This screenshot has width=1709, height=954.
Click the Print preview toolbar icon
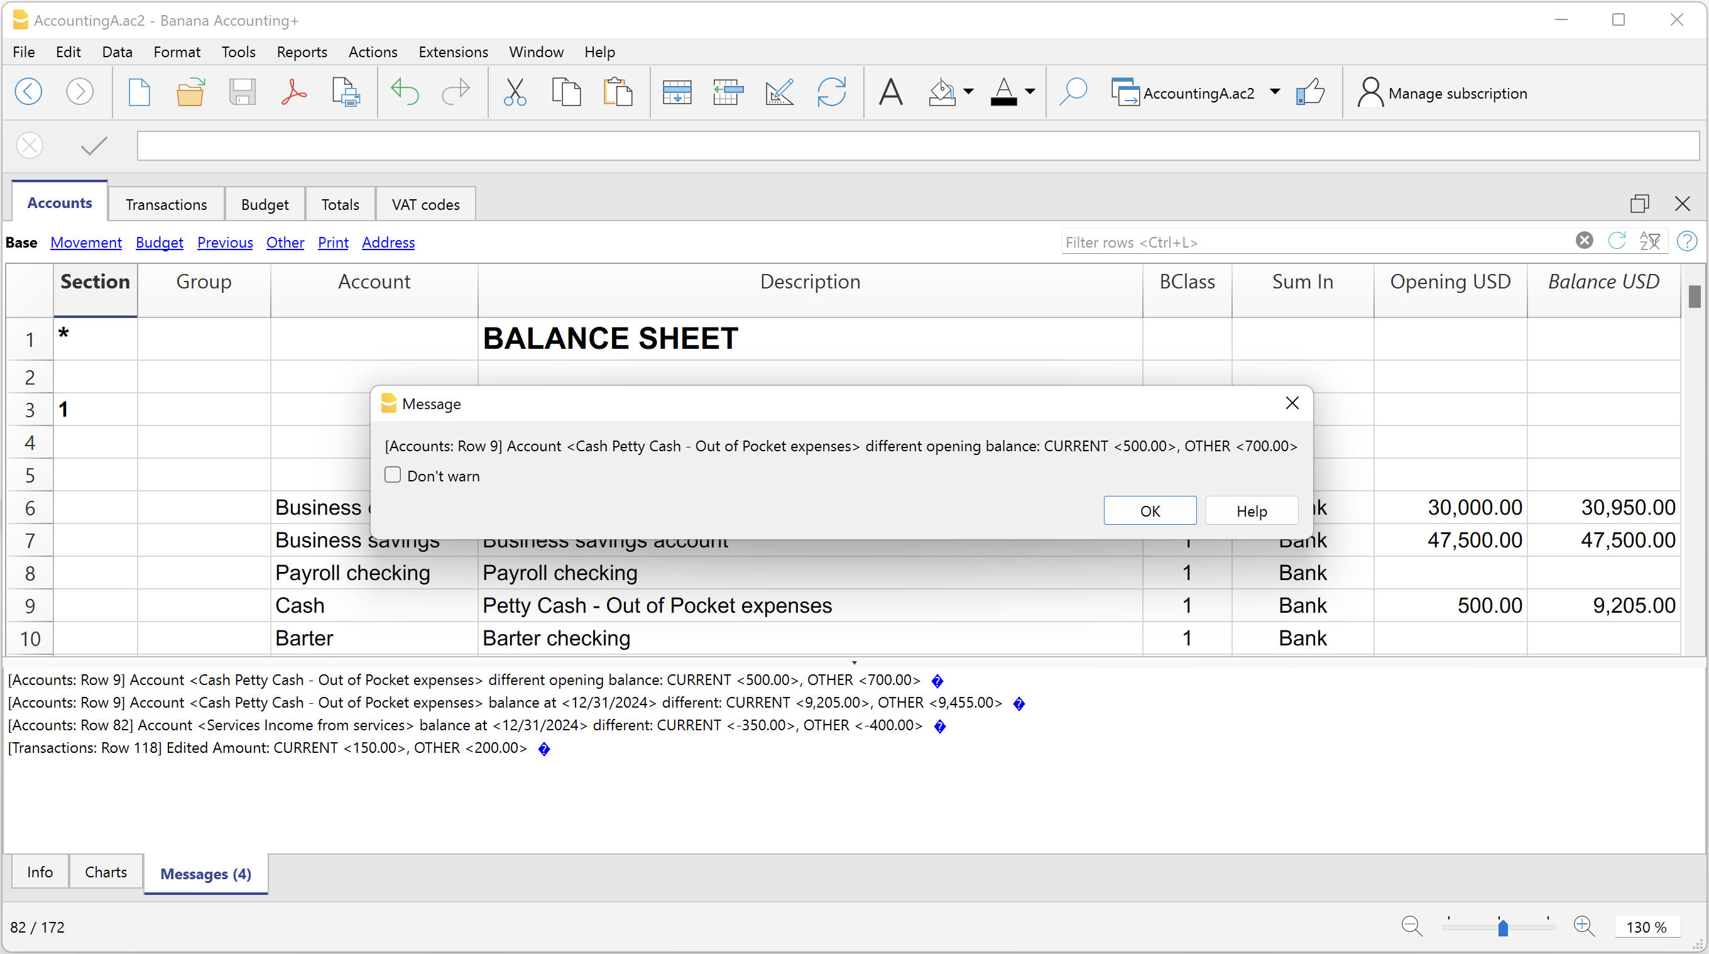[x=346, y=92]
